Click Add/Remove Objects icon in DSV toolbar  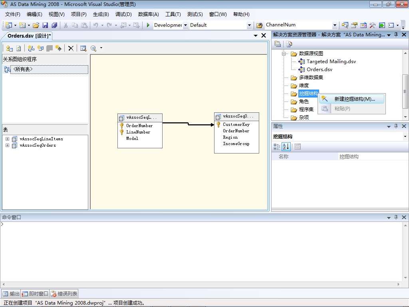(10, 48)
